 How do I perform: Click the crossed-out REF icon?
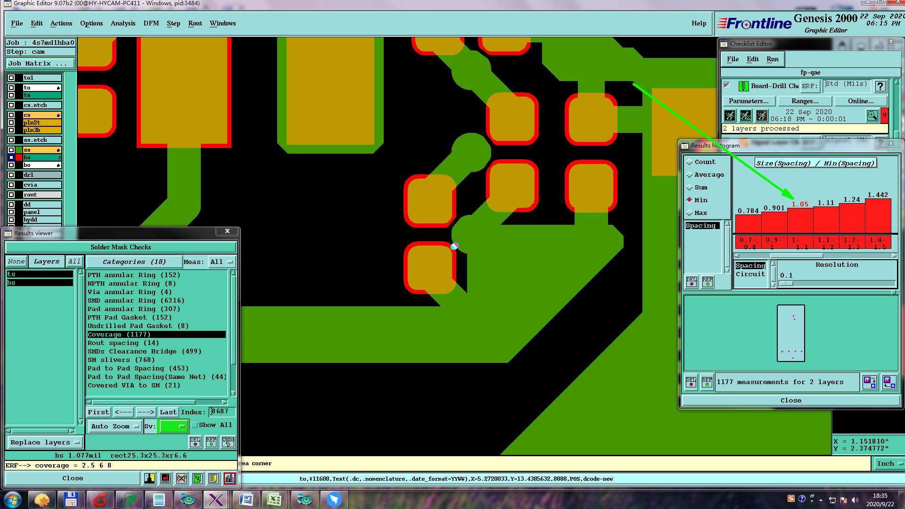[x=181, y=478]
